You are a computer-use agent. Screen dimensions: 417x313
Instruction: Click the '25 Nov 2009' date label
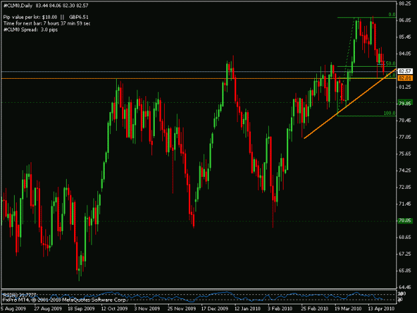point(181,309)
